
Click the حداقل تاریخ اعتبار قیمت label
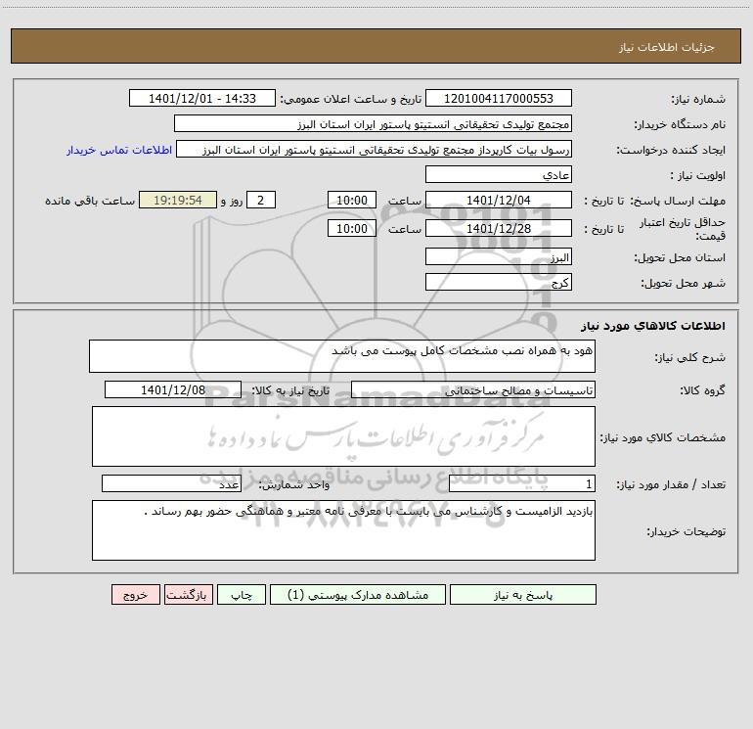(x=683, y=229)
